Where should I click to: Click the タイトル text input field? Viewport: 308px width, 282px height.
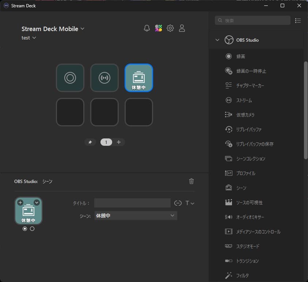click(x=132, y=203)
